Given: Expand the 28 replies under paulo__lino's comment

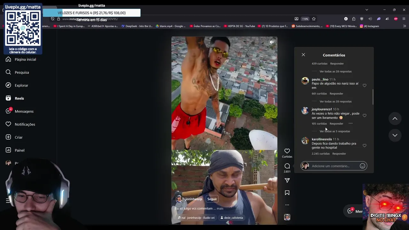Looking at the screenshot, I should [x=336, y=102].
